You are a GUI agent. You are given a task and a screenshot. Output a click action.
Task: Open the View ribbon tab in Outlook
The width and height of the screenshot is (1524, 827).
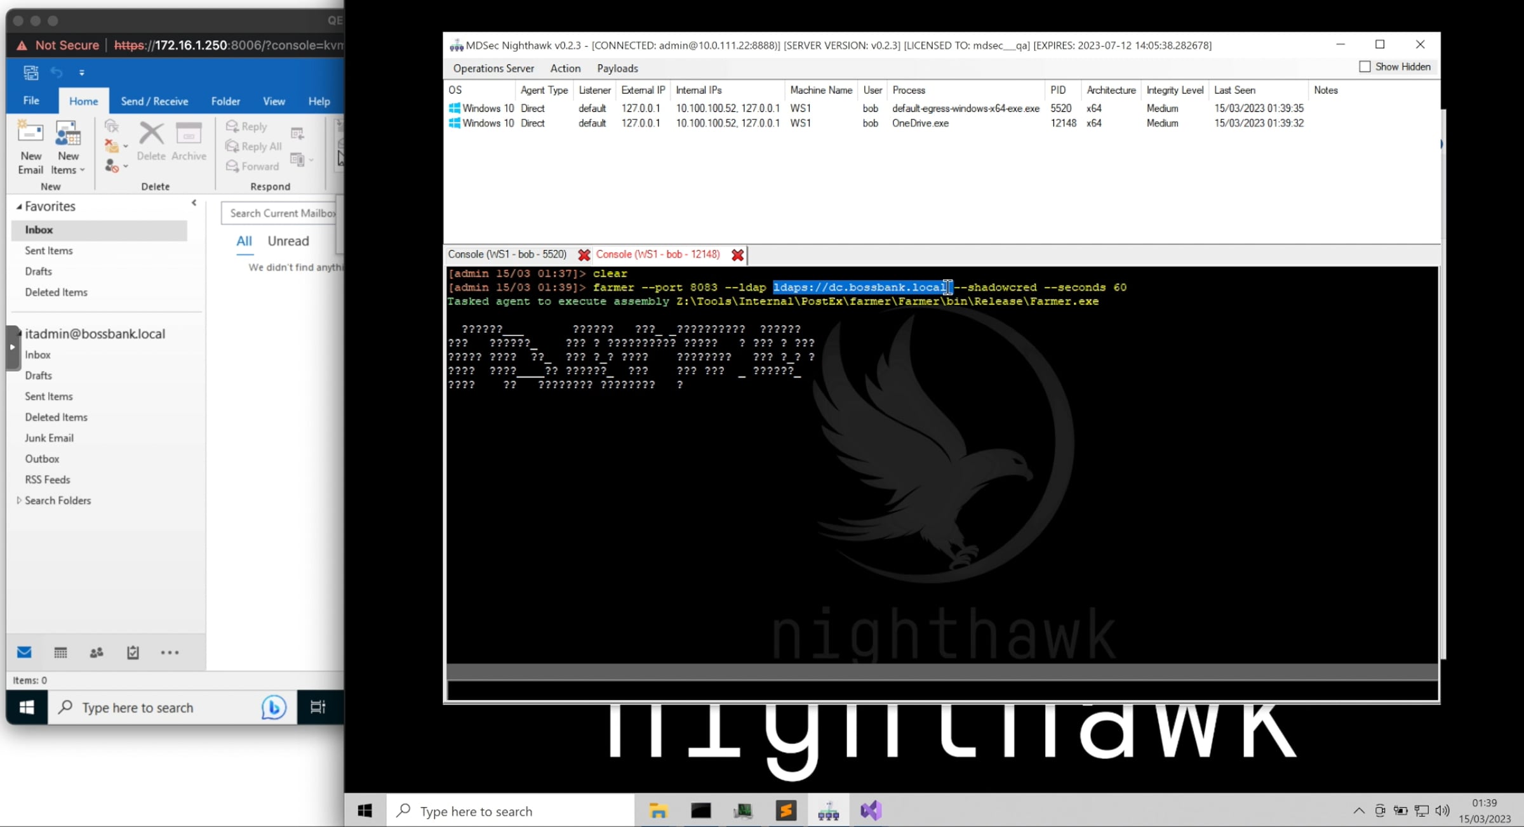coord(274,101)
